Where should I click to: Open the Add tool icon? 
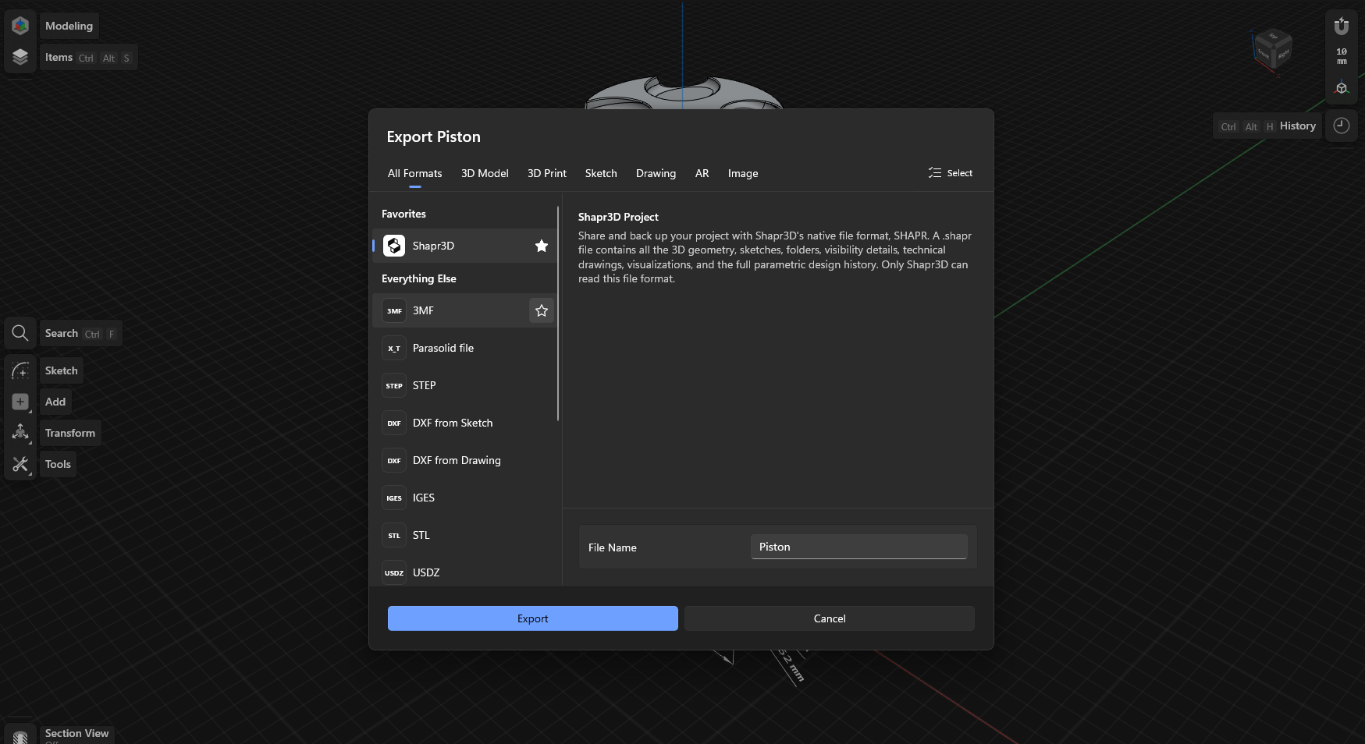[20, 402]
